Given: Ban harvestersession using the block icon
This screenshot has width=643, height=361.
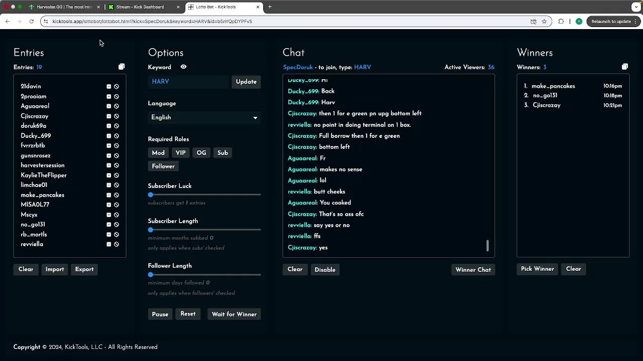Looking at the screenshot, I should [116, 165].
